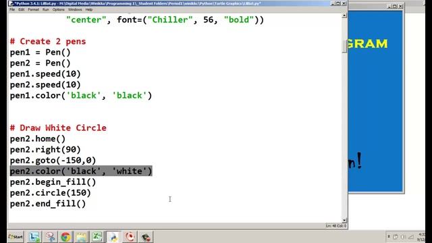432x243 pixels.
Task: Click the system tray clock
Action: pyautogui.click(x=422, y=237)
